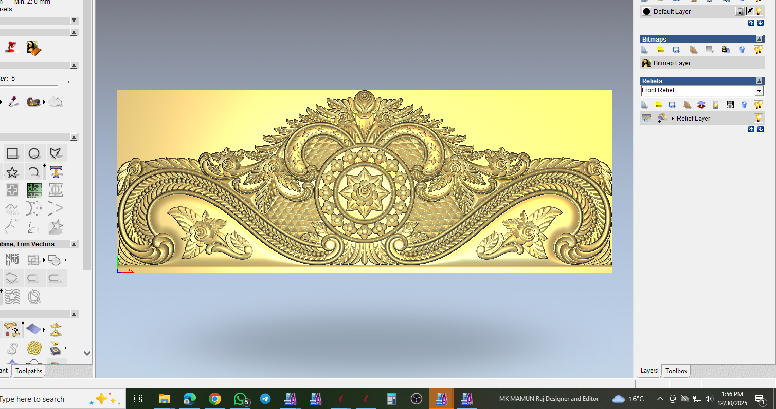Image resolution: width=776 pixels, height=409 pixels.
Task: Select the Create Rectangle vector tool
Action: [x=13, y=153]
